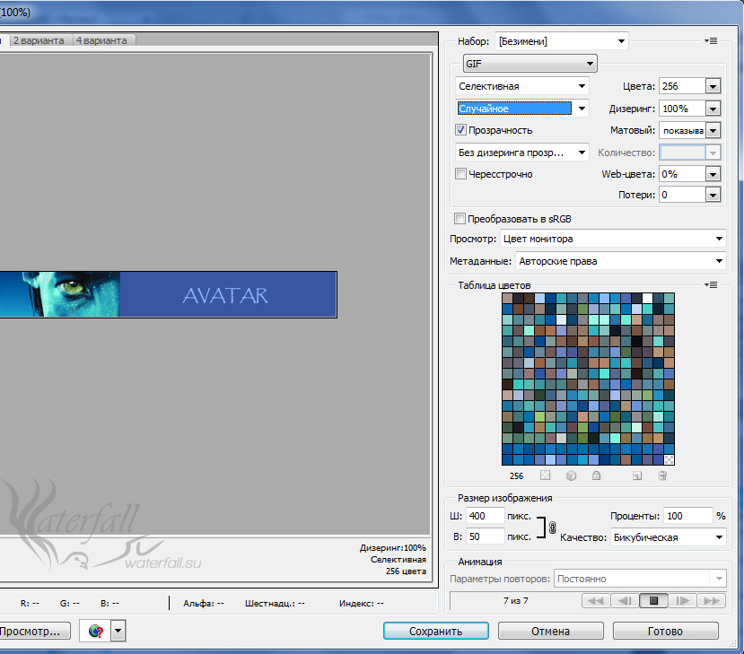Screen dimensions: 744x654
Task: Click the new color icon under color table
Action: click(637, 475)
